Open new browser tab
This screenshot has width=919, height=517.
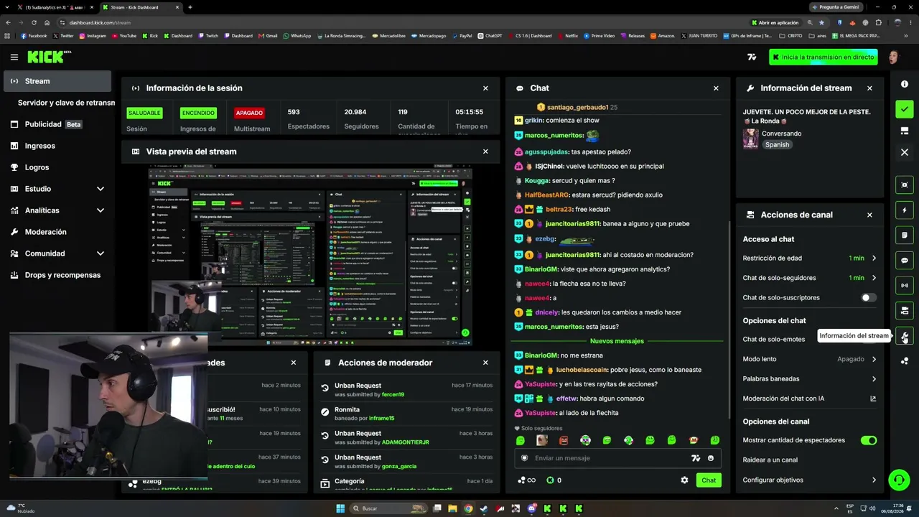[x=190, y=7]
